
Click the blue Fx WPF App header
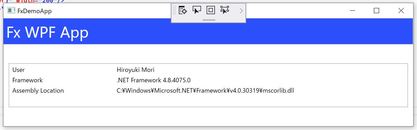(x=209, y=31)
